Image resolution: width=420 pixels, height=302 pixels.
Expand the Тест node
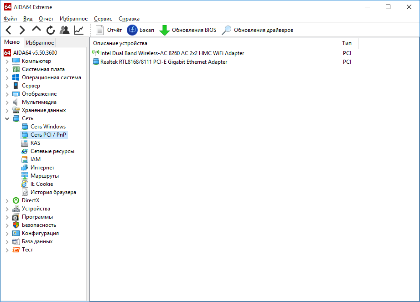(7, 250)
